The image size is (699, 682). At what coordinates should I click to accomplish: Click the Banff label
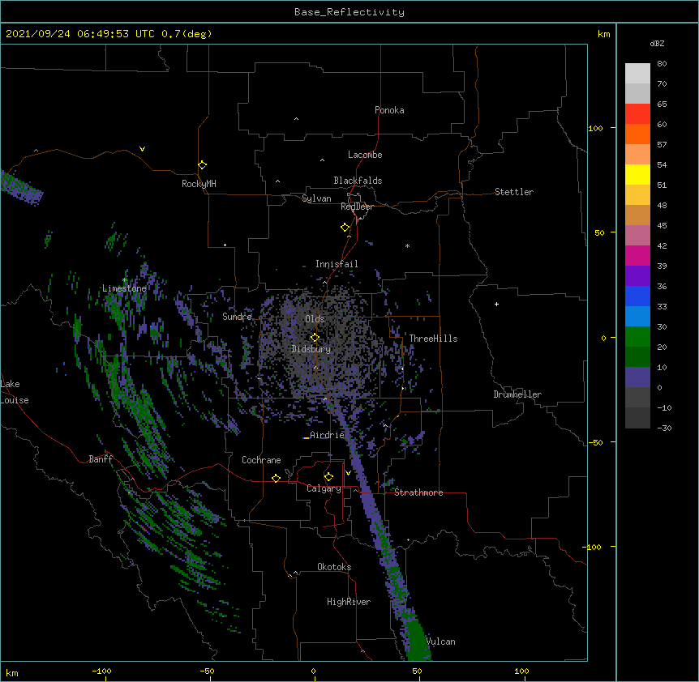(101, 459)
